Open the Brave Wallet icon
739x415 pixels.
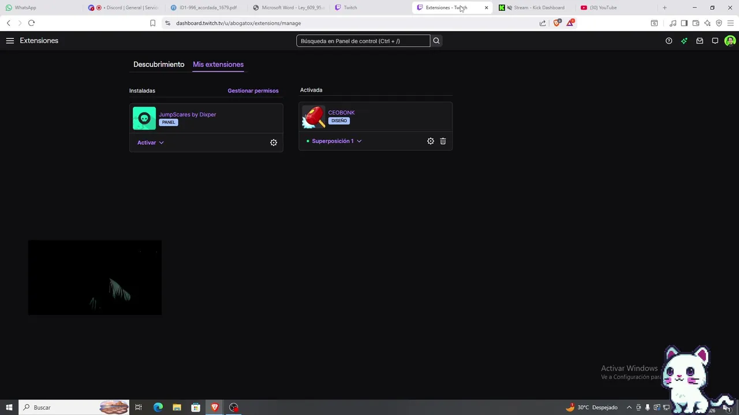[x=696, y=23]
